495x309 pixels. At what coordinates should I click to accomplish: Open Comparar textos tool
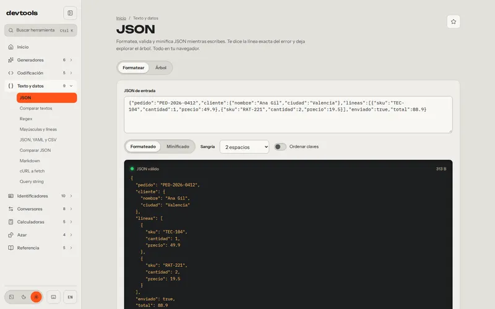pyautogui.click(x=47, y=108)
